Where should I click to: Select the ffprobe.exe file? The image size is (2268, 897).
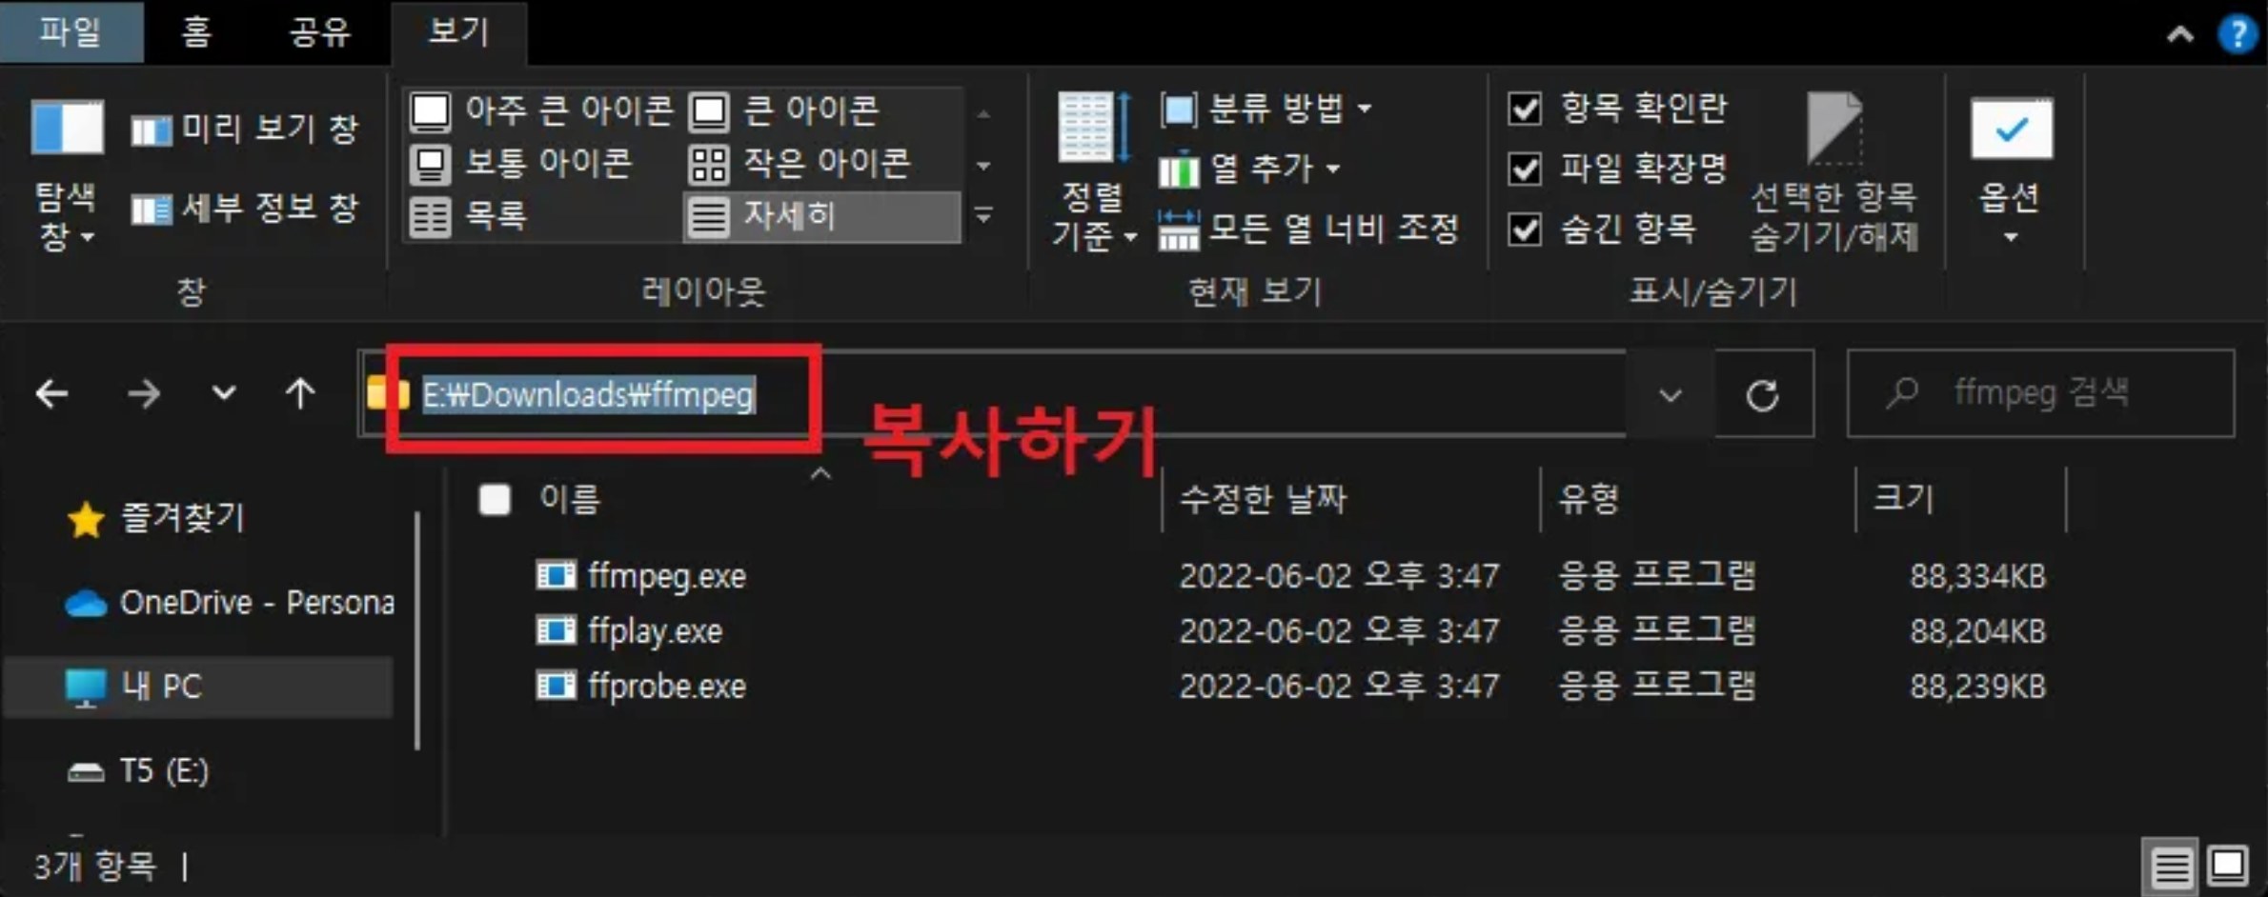point(667,687)
